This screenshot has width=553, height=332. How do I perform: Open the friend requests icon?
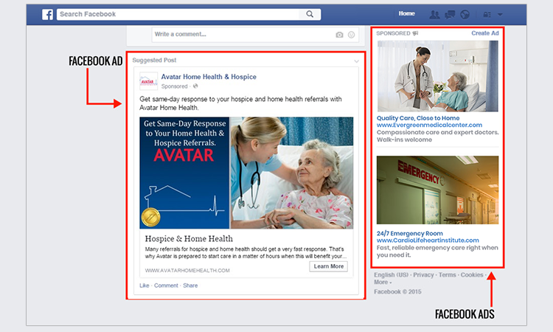point(434,15)
